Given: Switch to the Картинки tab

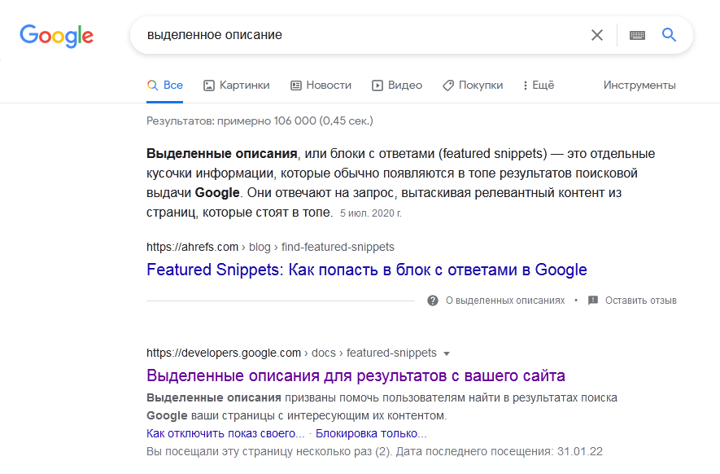Looking at the screenshot, I should tap(235, 85).
